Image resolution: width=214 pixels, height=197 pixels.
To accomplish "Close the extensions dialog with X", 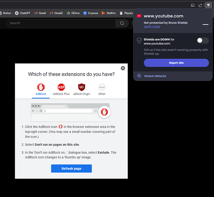I will [x=123, y=68].
